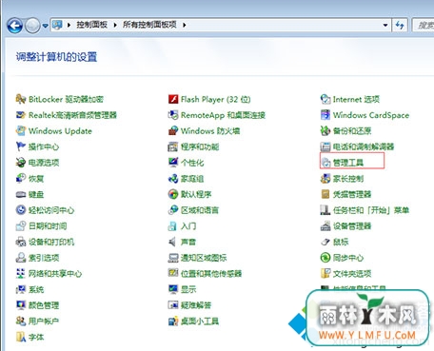434x351 pixels.
Task: Click the 声音 speaker icon
Action: click(x=173, y=242)
